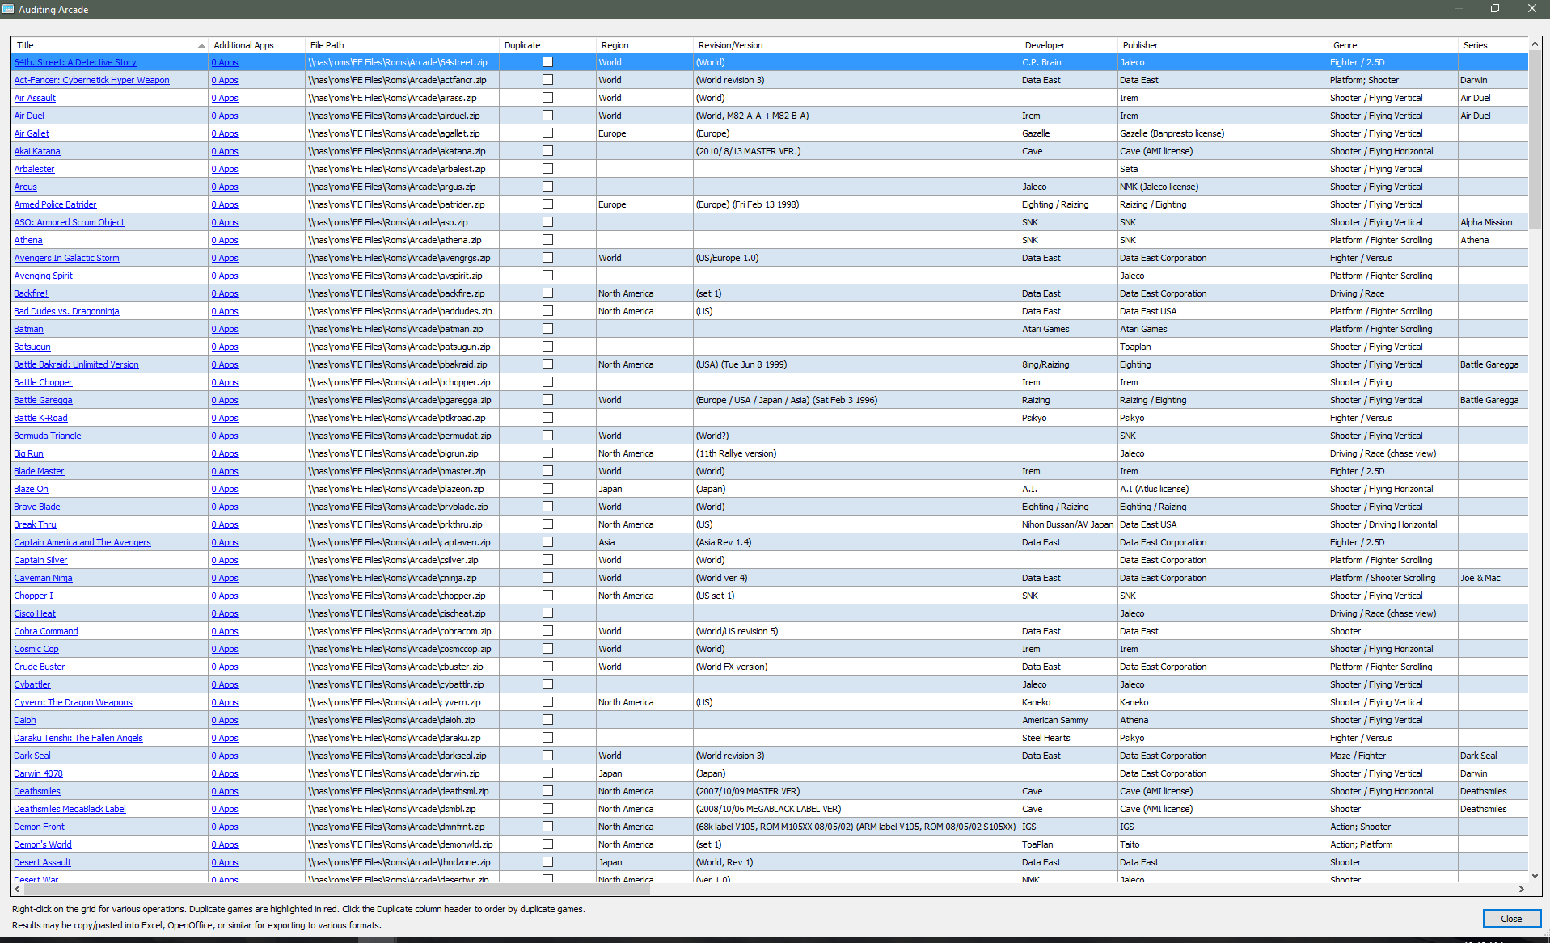Select the '8ing/Raizing' developer cell
The image size is (1550, 943).
click(x=1068, y=364)
